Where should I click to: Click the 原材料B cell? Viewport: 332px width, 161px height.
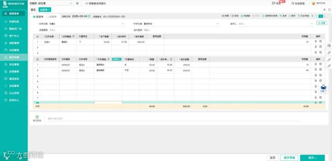coord(108,70)
